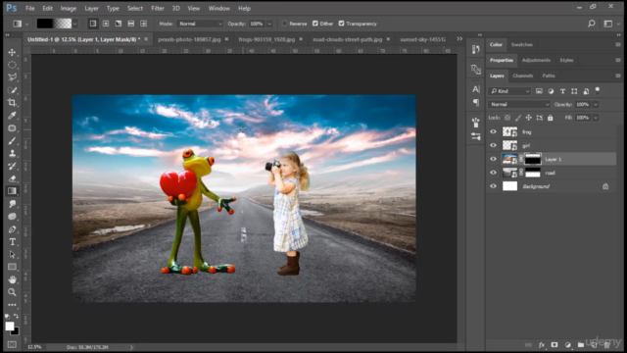627x353 pixels.
Task: Switch to the Swatches tab
Action: point(522,44)
